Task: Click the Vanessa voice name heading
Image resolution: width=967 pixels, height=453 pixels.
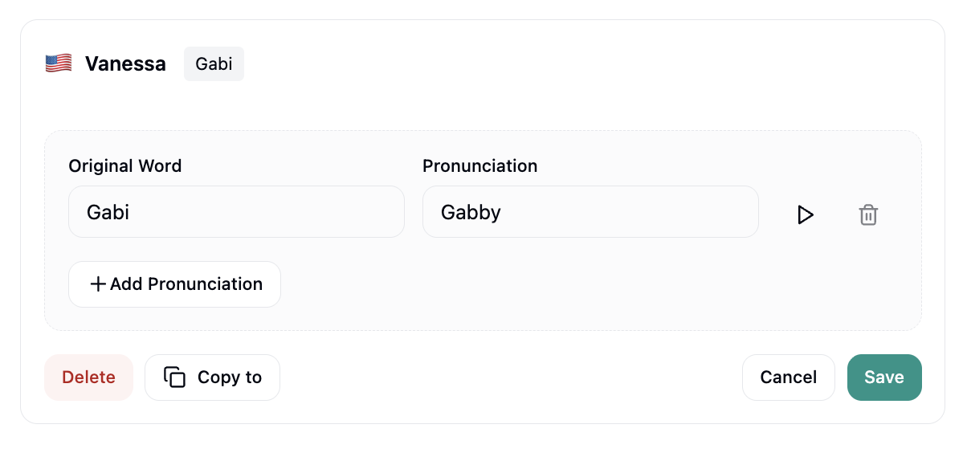Action: pos(125,64)
